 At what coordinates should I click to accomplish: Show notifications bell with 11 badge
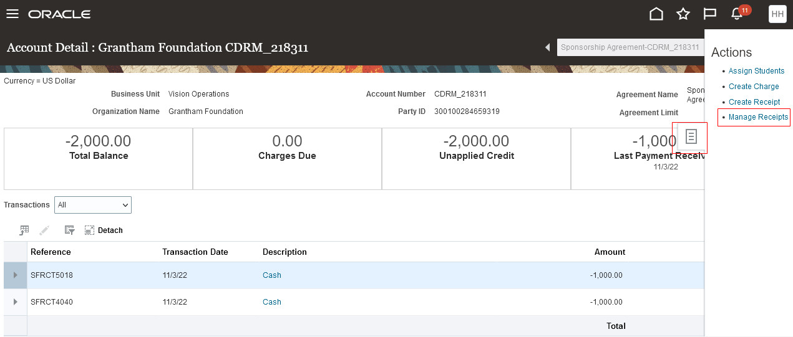coord(737,14)
